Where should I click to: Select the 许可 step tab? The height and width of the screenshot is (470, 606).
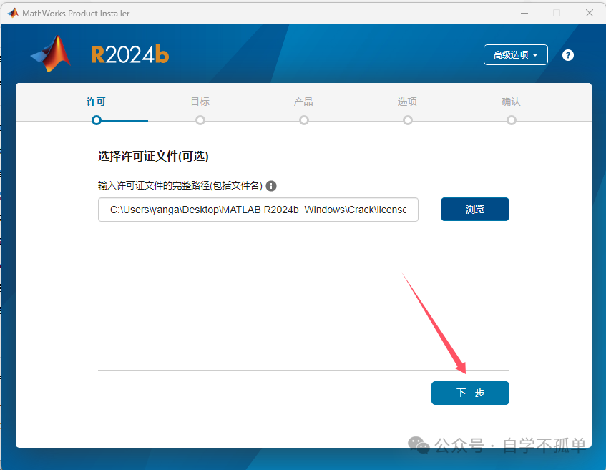96,102
